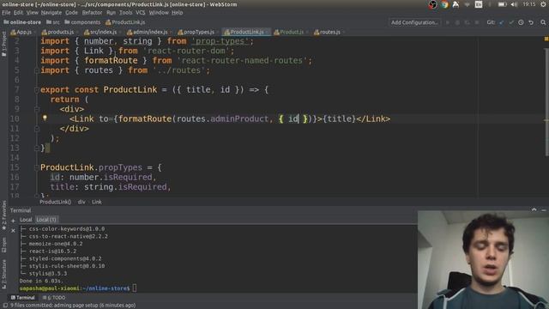
Task: Close terminal session X icon
Action: pyautogui.click(x=14, y=231)
